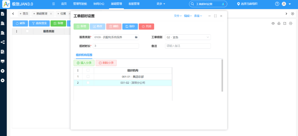Screen dimensions: 298x136
Task: Click the print icon in grid toolbar
Action: [279, 23]
